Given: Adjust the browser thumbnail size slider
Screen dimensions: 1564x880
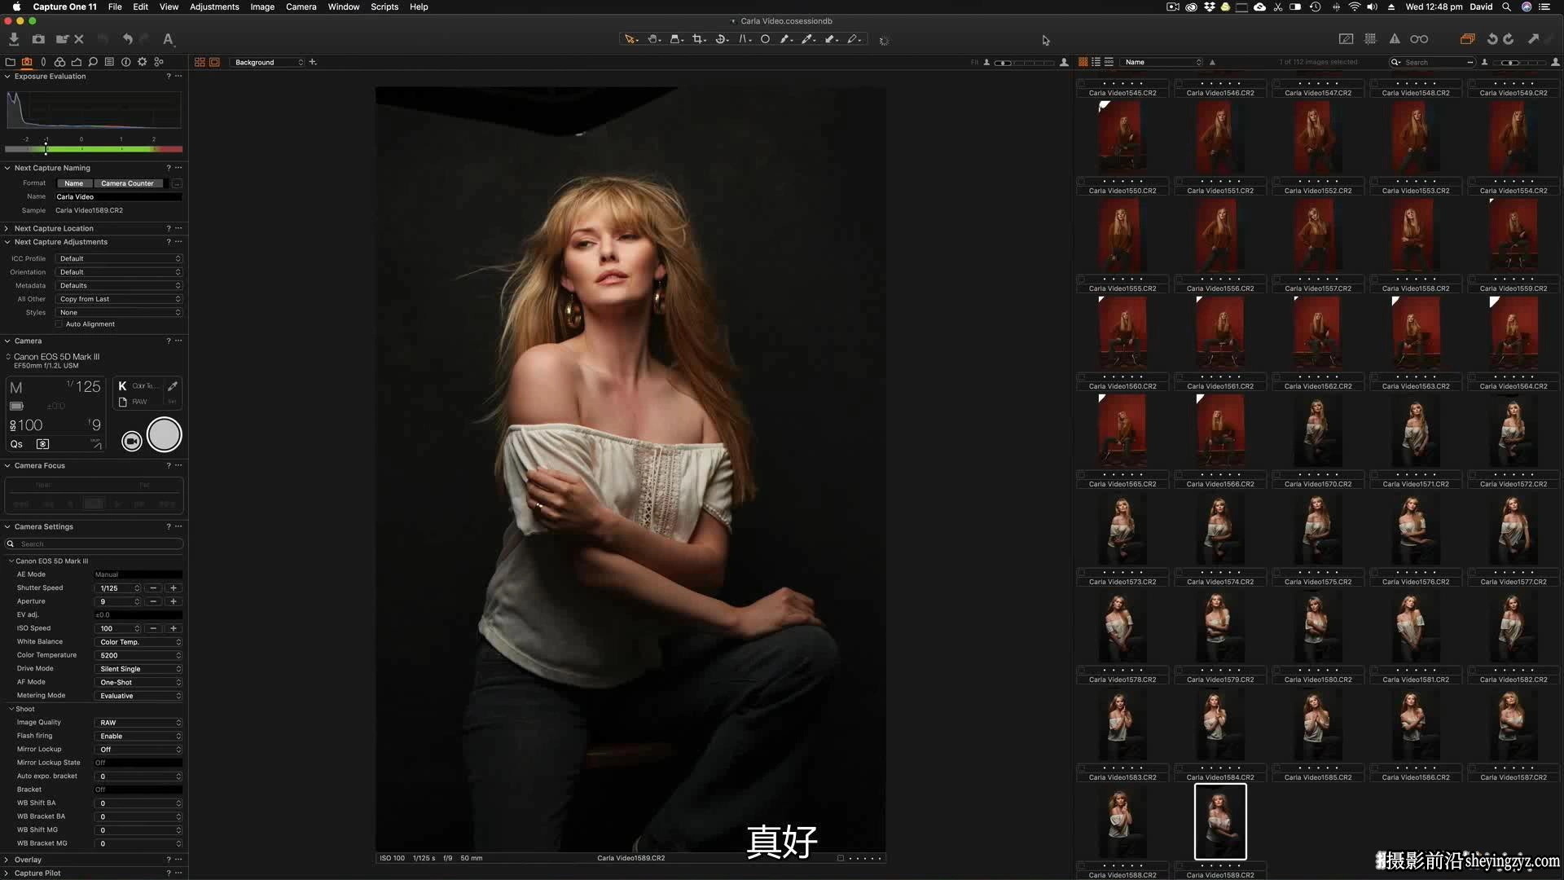Looking at the screenshot, I should pyautogui.click(x=1520, y=62).
